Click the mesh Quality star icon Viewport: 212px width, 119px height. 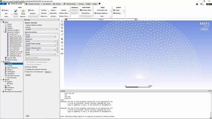pyautogui.click(x=23, y=11)
